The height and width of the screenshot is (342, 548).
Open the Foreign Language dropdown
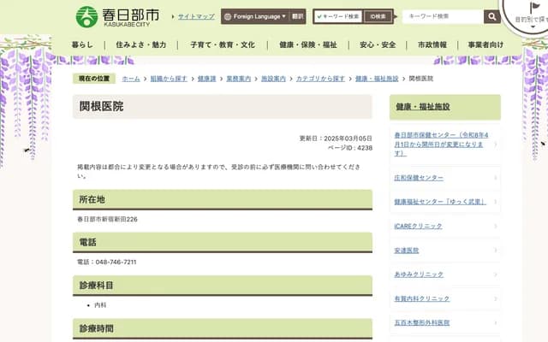pos(255,16)
